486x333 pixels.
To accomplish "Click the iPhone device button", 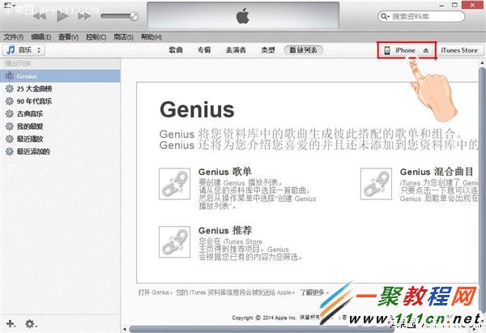I will pyautogui.click(x=407, y=50).
